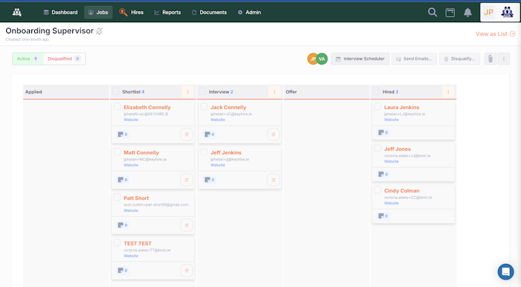Open the calendar icon in the top bar
The height and width of the screenshot is (287, 521).
click(x=450, y=13)
